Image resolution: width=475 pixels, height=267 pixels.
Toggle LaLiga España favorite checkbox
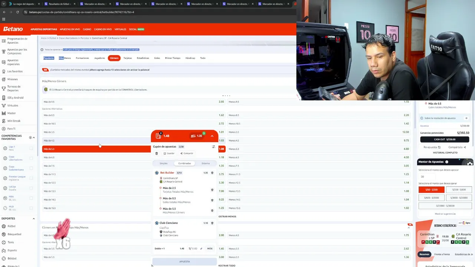31,188
